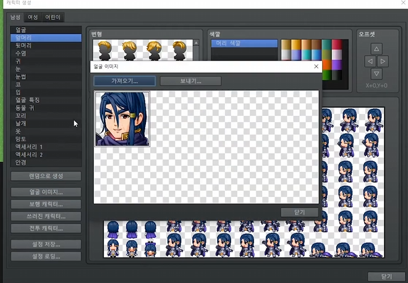Click 닫기 in the face image dialog

[299, 212]
